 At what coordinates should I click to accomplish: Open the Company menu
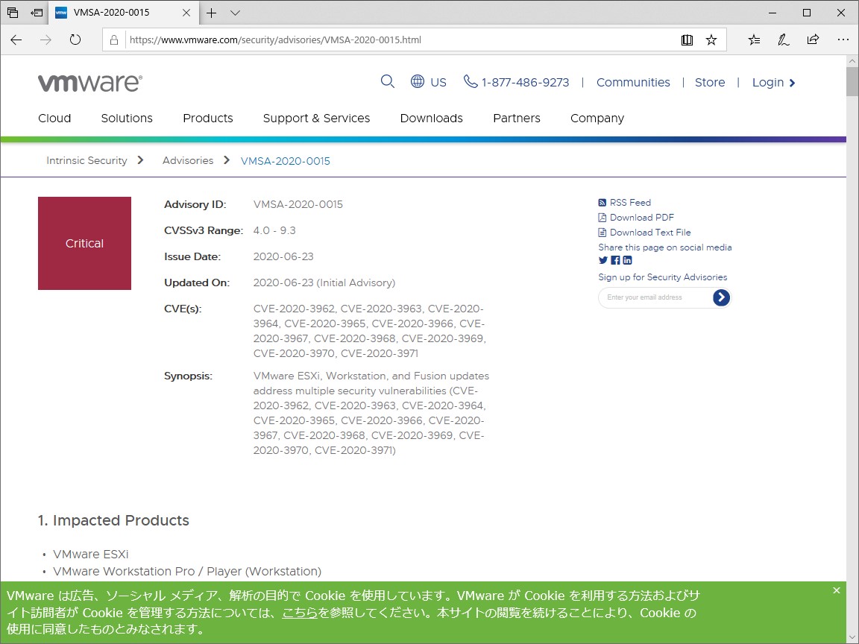(597, 119)
